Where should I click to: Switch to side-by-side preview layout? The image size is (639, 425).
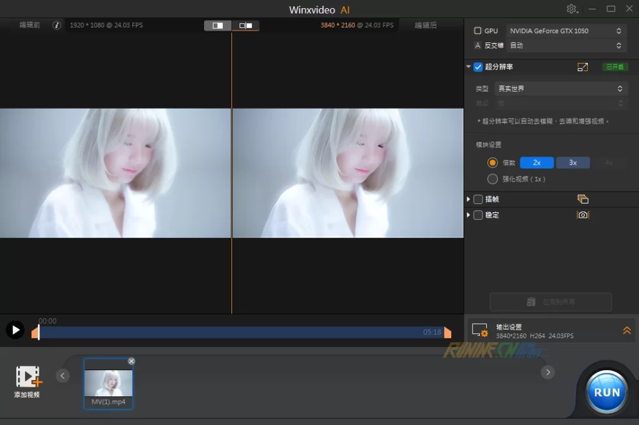(x=246, y=26)
